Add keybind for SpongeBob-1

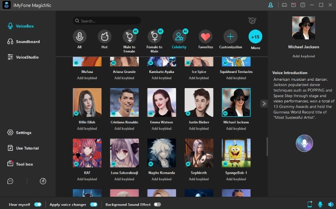click(x=236, y=179)
